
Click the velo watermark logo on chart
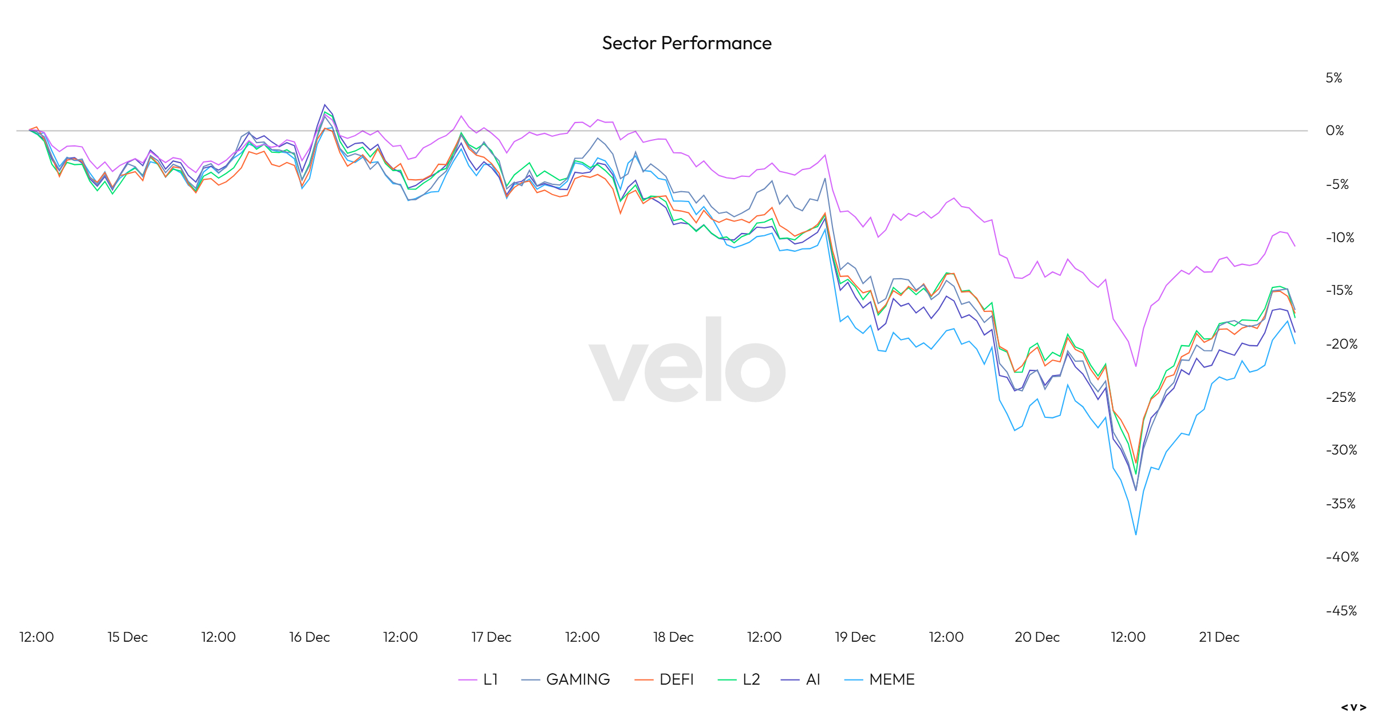click(x=687, y=359)
